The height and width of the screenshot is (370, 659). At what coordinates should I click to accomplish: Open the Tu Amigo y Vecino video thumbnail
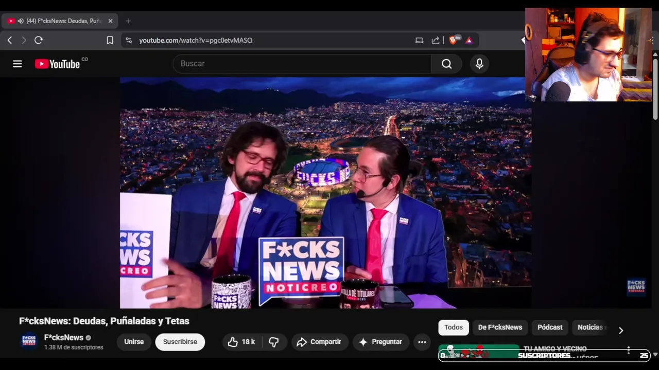pos(479,353)
